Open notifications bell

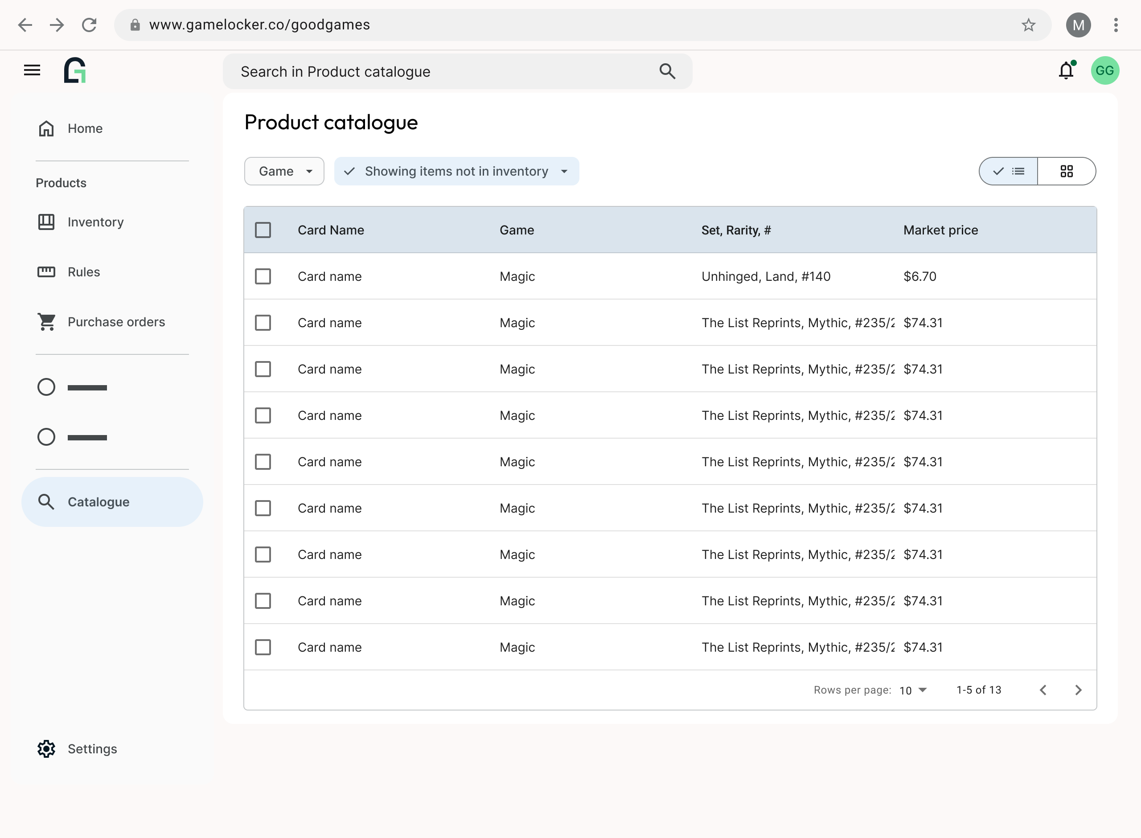point(1066,70)
